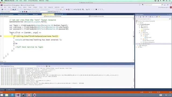Screen dimensions: 172x97
Task: Open the device selection dropdown
Action: point(10,12)
